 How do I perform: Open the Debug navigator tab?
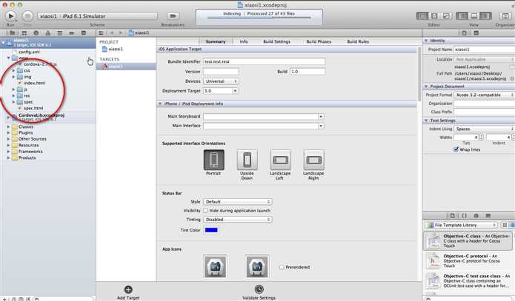pos(59,33)
